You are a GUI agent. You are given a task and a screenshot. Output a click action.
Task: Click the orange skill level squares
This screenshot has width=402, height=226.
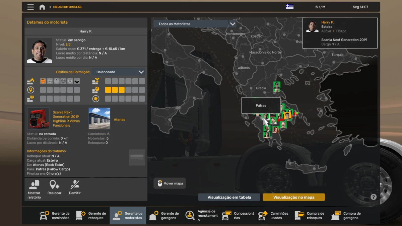pos(115,90)
